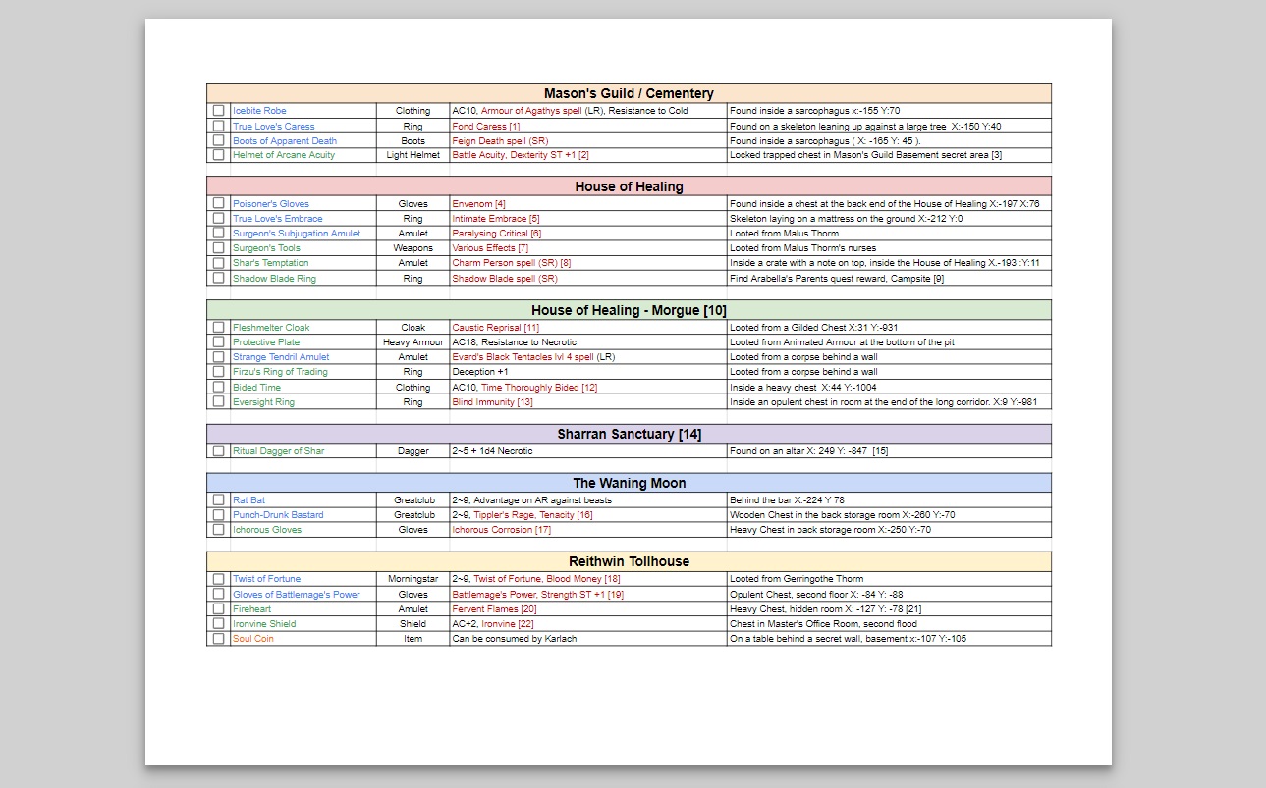The height and width of the screenshot is (788, 1266).
Task: Toggle the Eversight Ring checkbox
Action: pos(218,401)
